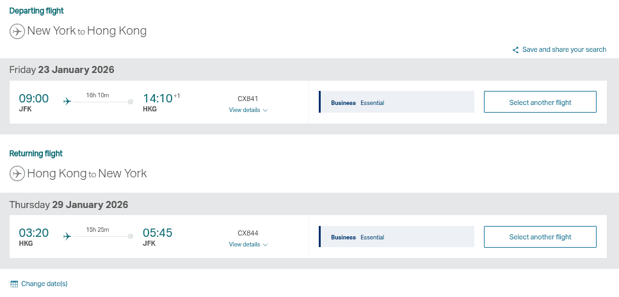
Task: Click the circled plane icon beside Hong Kong to New York
Action: click(x=17, y=173)
